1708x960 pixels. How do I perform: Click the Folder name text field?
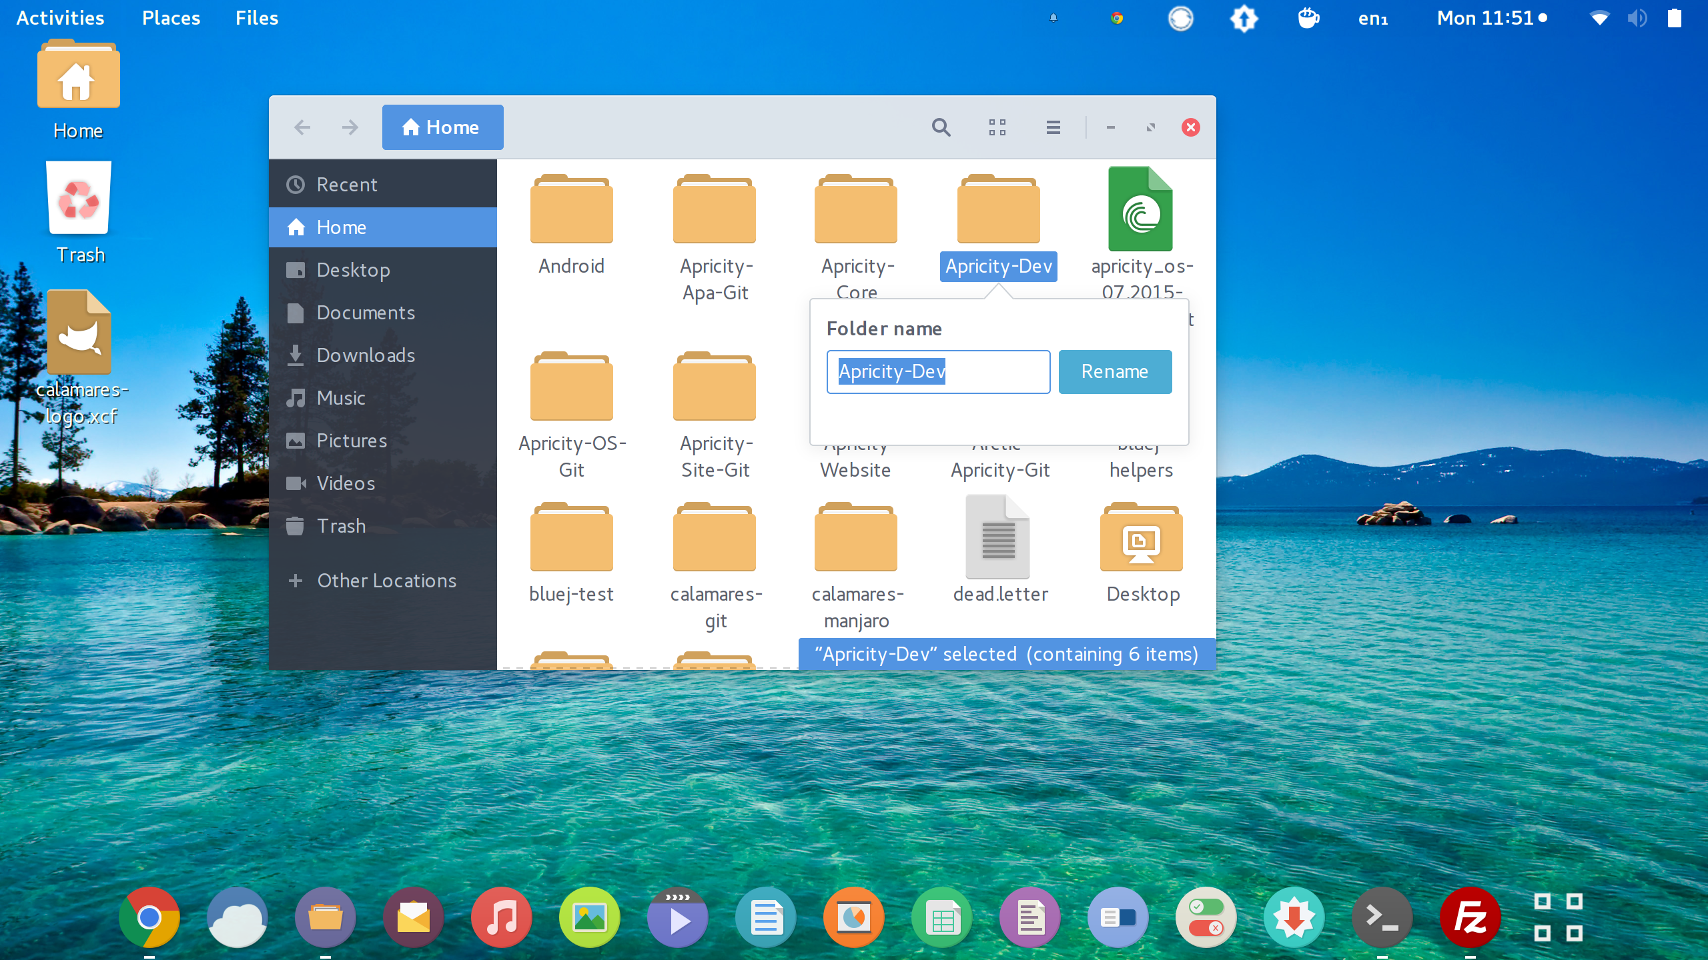pyautogui.click(x=937, y=371)
